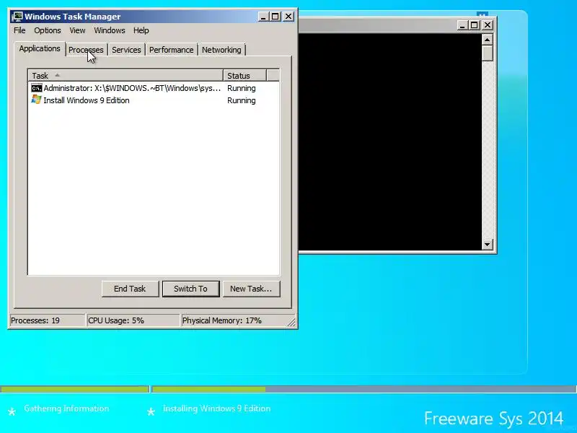Click Running status of Install Windows 9 Edition

coord(242,100)
